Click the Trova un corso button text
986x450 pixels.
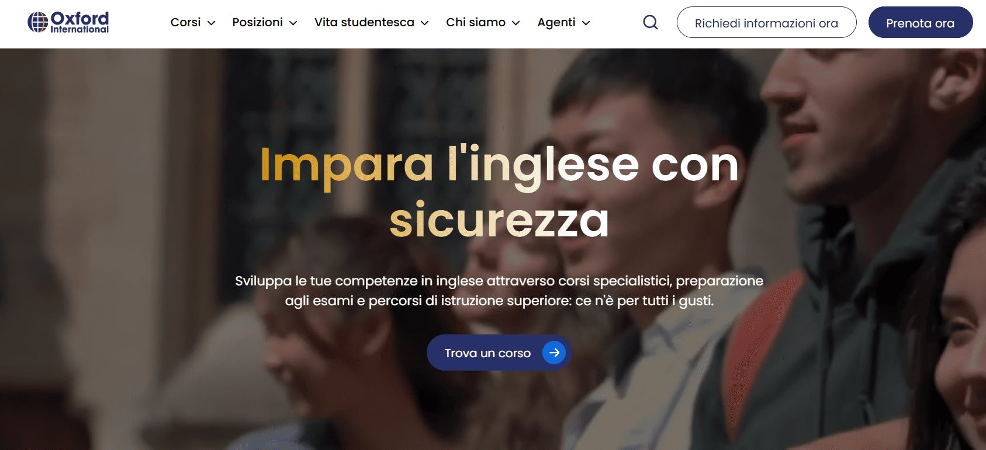[487, 353]
